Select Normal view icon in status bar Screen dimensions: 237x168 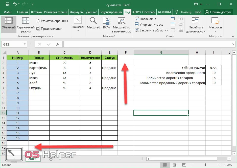(x=165, y=165)
